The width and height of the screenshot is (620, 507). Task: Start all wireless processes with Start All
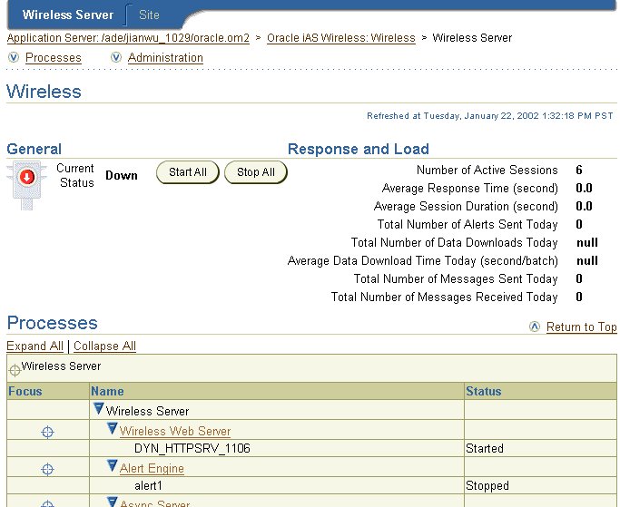tap(188, 172)
